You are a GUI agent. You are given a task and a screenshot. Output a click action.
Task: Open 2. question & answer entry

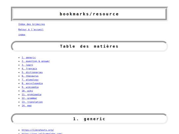pyautogui.click(x=36, y=61)
